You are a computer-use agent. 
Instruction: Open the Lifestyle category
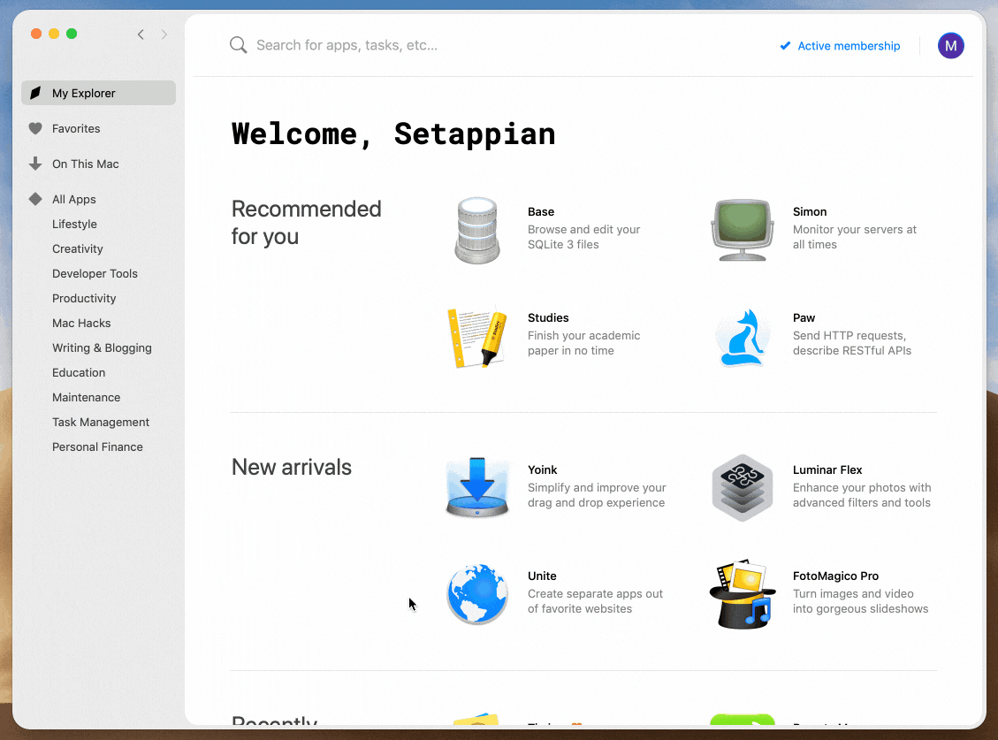tap(74, 225)
